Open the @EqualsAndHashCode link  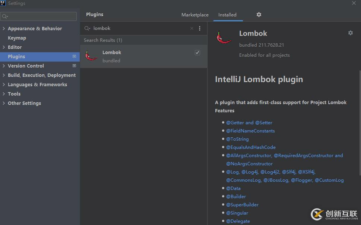coord(251,147)
